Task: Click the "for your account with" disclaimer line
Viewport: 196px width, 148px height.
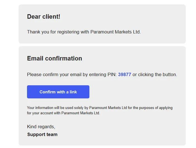Action: pyautogui.click(x=44, y=113)
